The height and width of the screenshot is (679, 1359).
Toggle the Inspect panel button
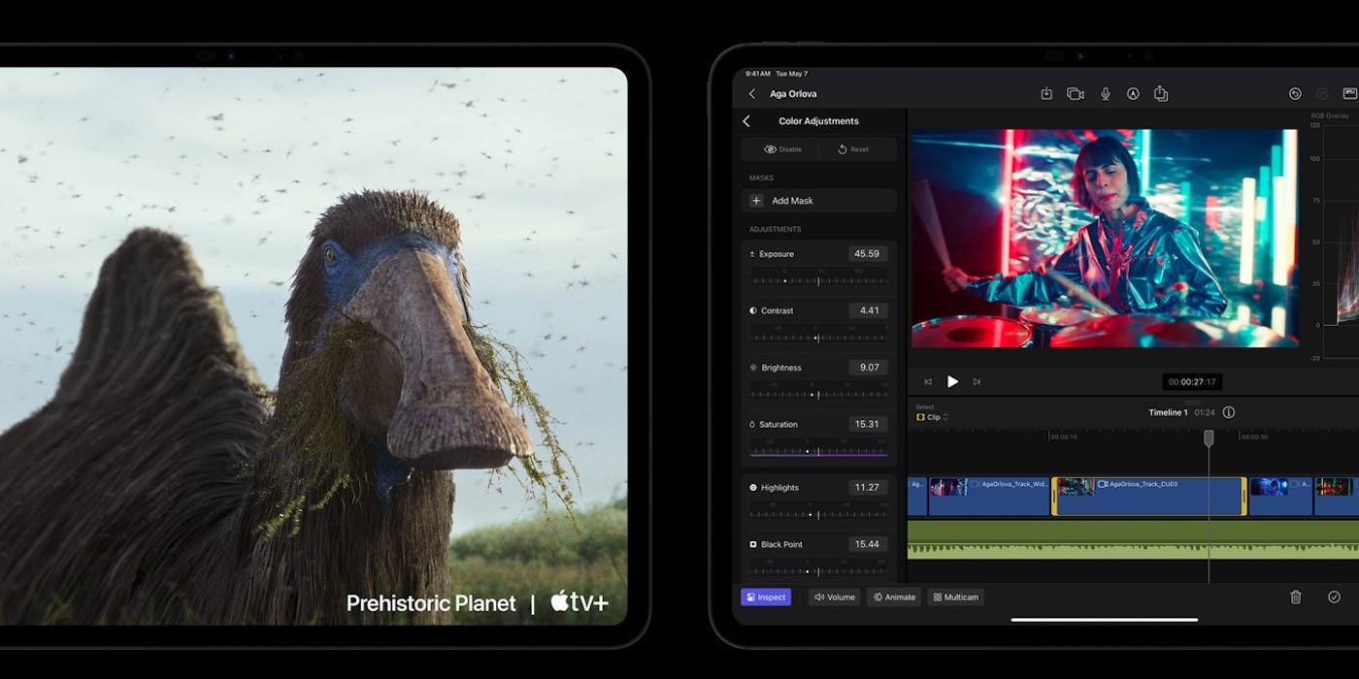point(766,598)
